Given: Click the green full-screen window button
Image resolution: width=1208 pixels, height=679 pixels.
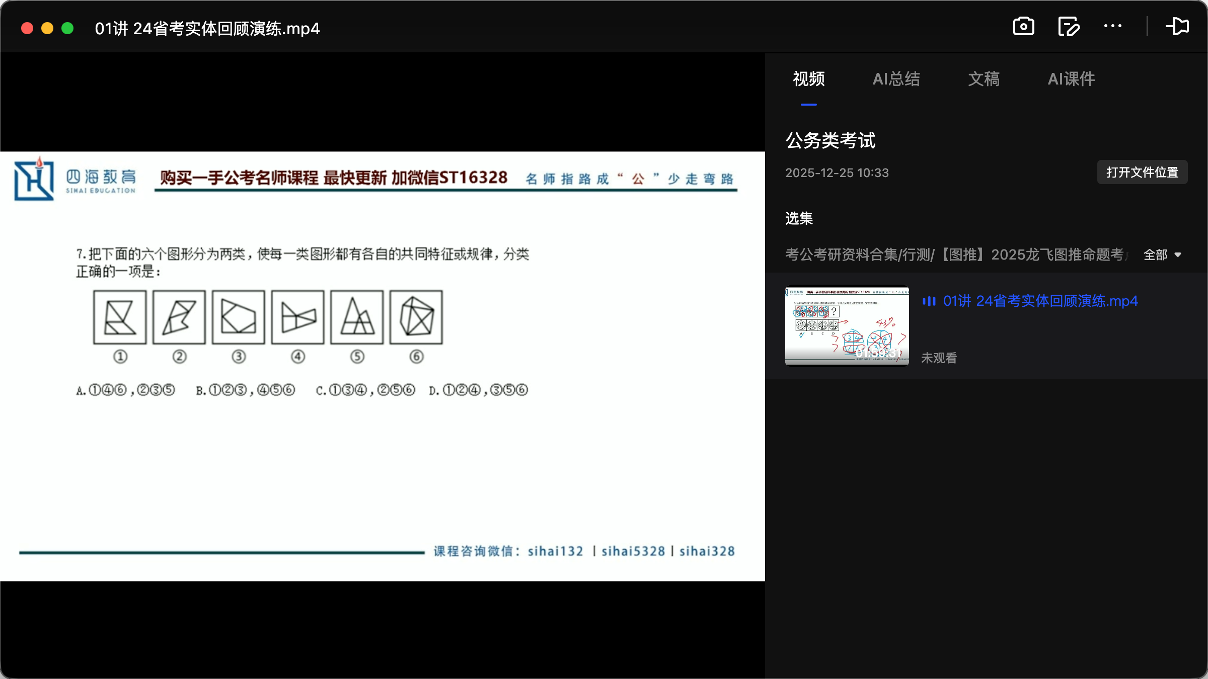Looking at the screenshot, I should [x=67, y=29].
